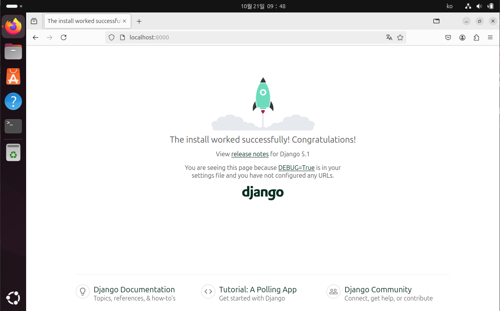Minimize the Firefox window
The height and width of the screenshot is (311, 500).
tap(466, 21)
